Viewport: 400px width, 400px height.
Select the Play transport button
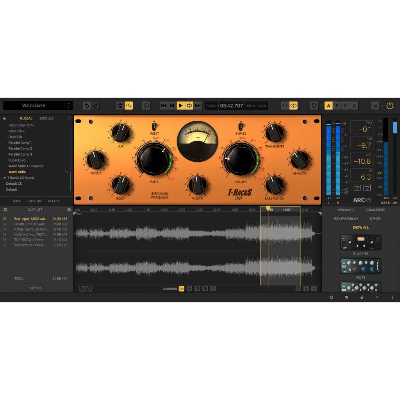(x=180, y=105)
